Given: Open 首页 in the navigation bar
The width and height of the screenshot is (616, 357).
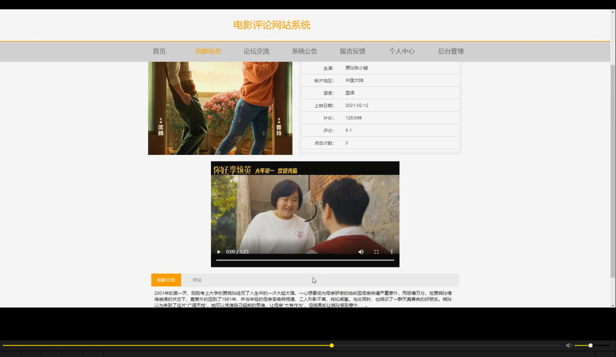Looking at the screenshot, I should [x=159, y=51].
